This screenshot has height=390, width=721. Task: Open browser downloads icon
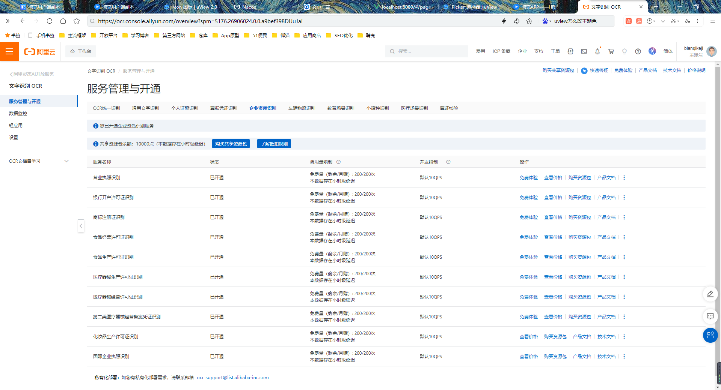[x=663, y=21]
